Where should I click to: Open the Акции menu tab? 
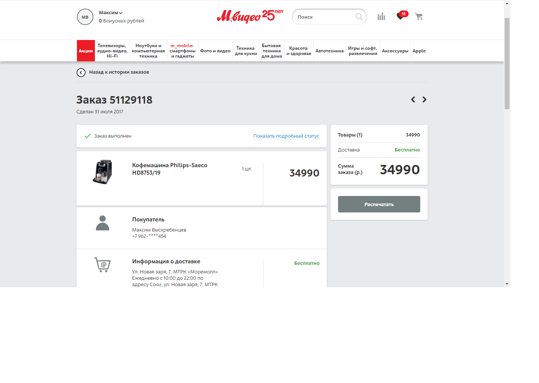86,51
